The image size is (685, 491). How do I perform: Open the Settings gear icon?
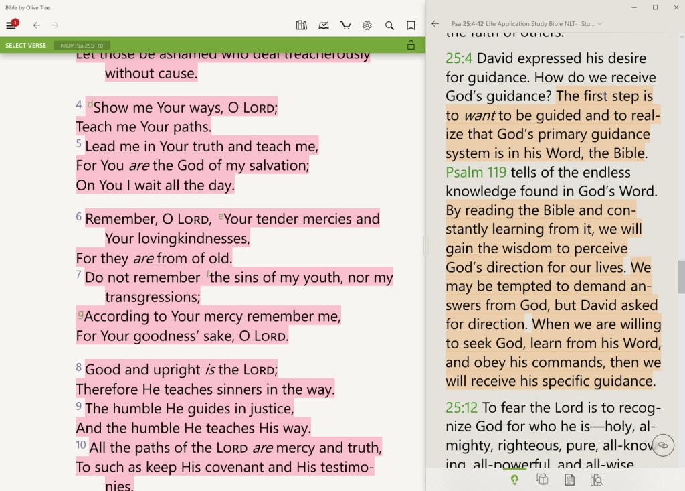point(367,25)
